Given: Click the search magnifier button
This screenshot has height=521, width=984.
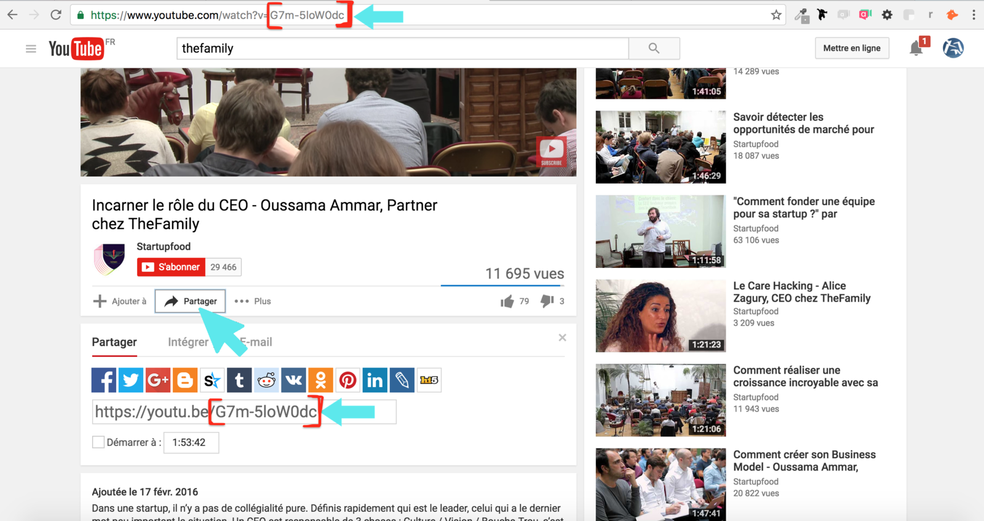Looking at the screenshot, I should coord(654,48).
